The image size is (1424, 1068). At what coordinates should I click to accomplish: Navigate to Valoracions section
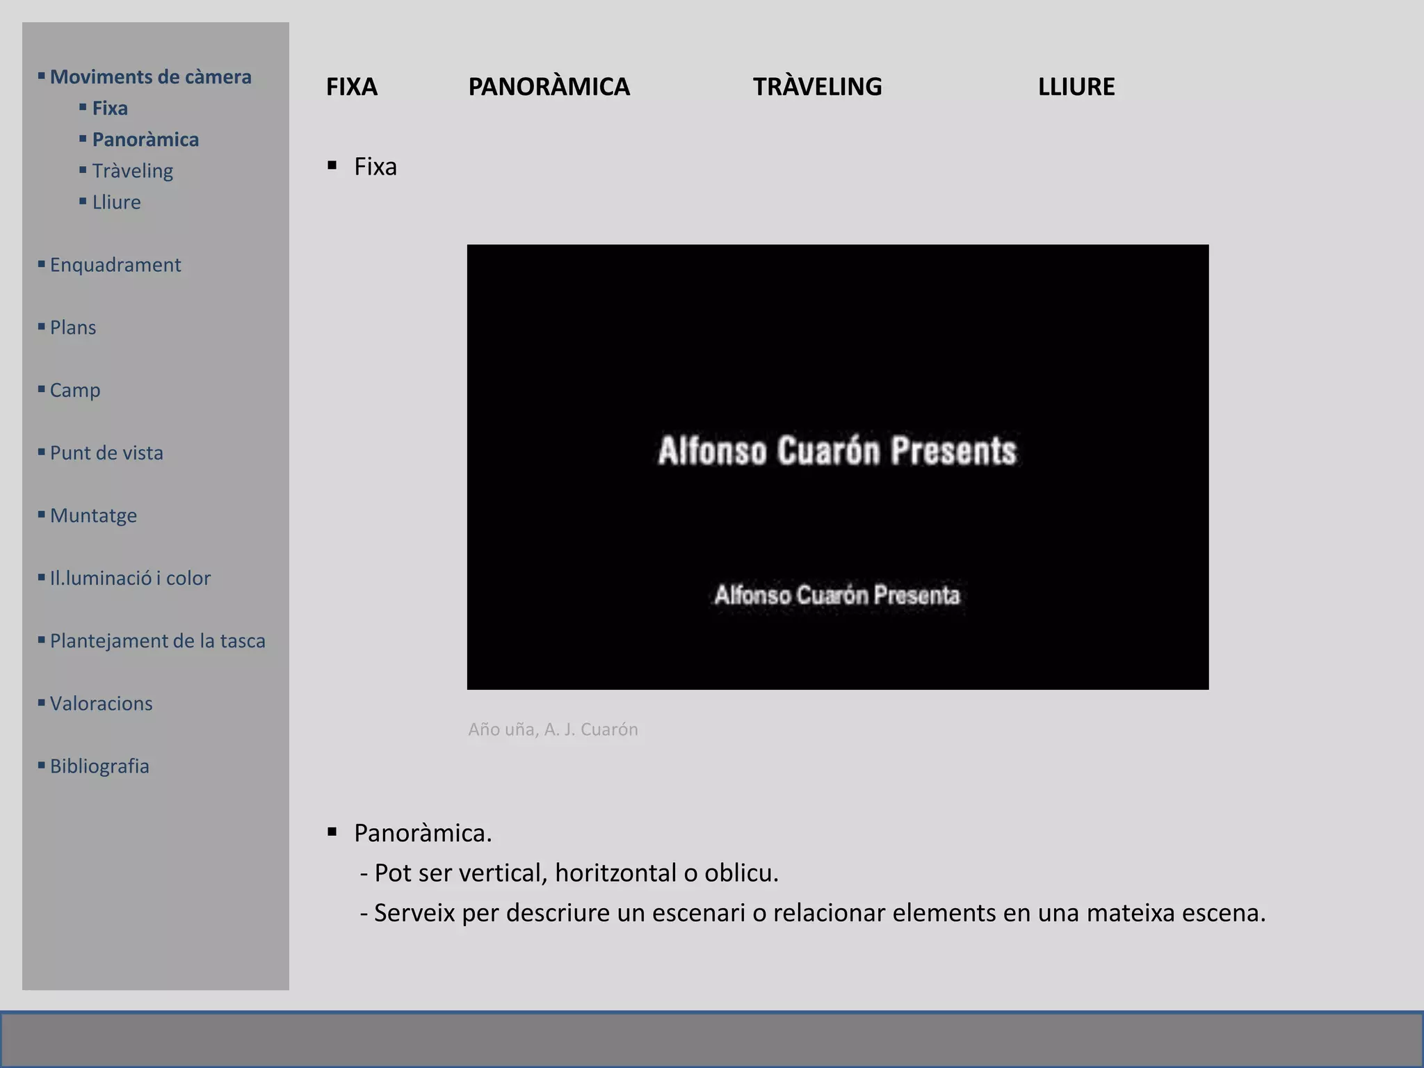coord(101,703)
